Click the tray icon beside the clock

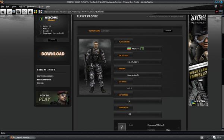[214, 137]
